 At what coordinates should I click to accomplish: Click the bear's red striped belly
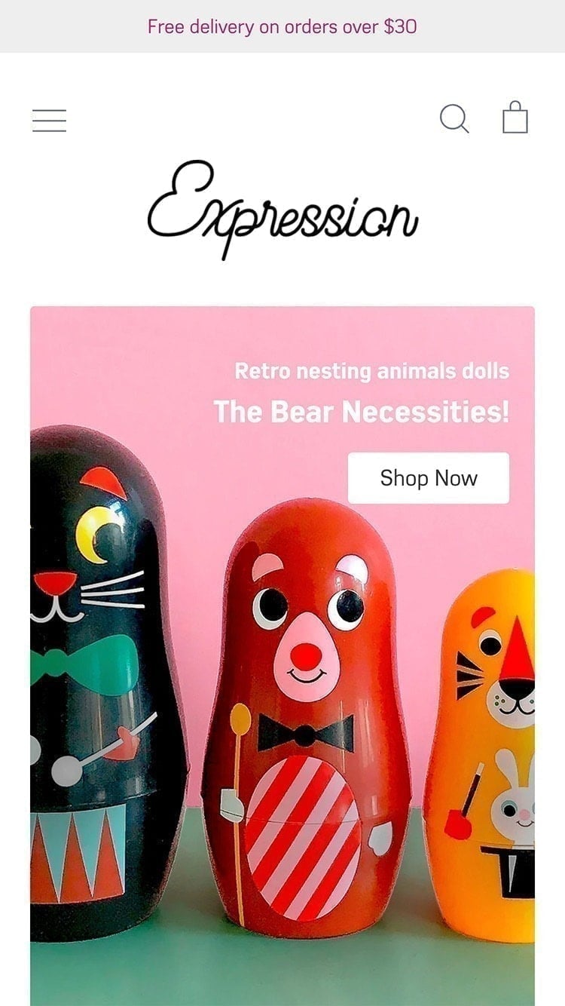[x=303, y=837]
